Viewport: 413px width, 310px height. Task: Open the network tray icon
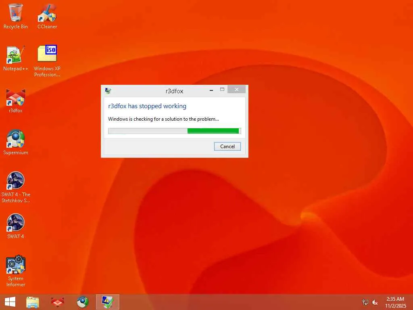pyautogui.click(x=365, y=302)
